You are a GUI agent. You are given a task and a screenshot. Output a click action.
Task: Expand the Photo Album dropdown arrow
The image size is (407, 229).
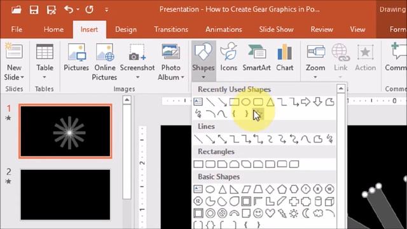click(183, 78)
